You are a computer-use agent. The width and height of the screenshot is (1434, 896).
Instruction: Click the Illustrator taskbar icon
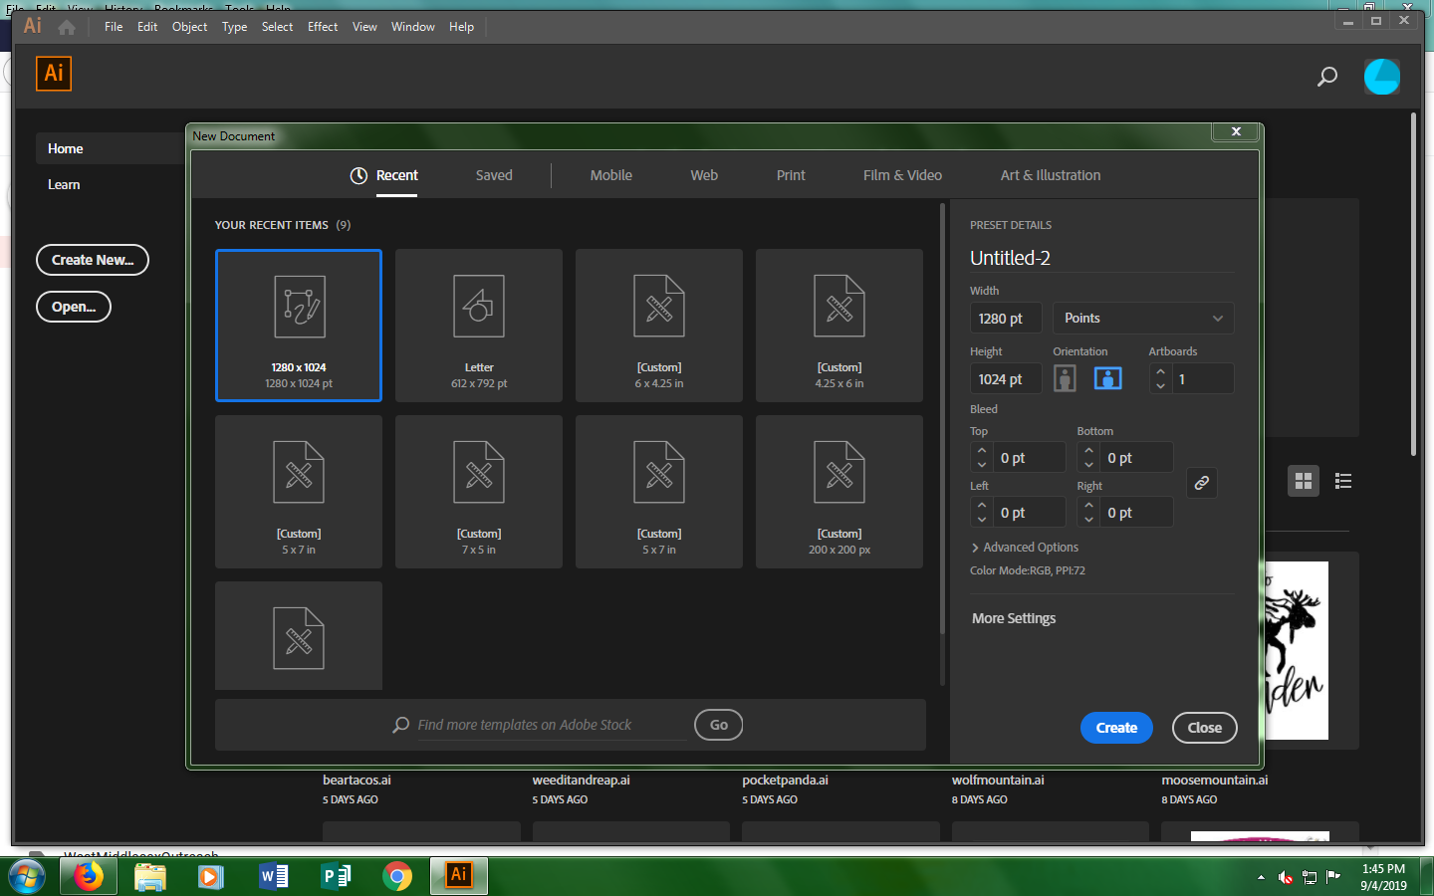459,876
